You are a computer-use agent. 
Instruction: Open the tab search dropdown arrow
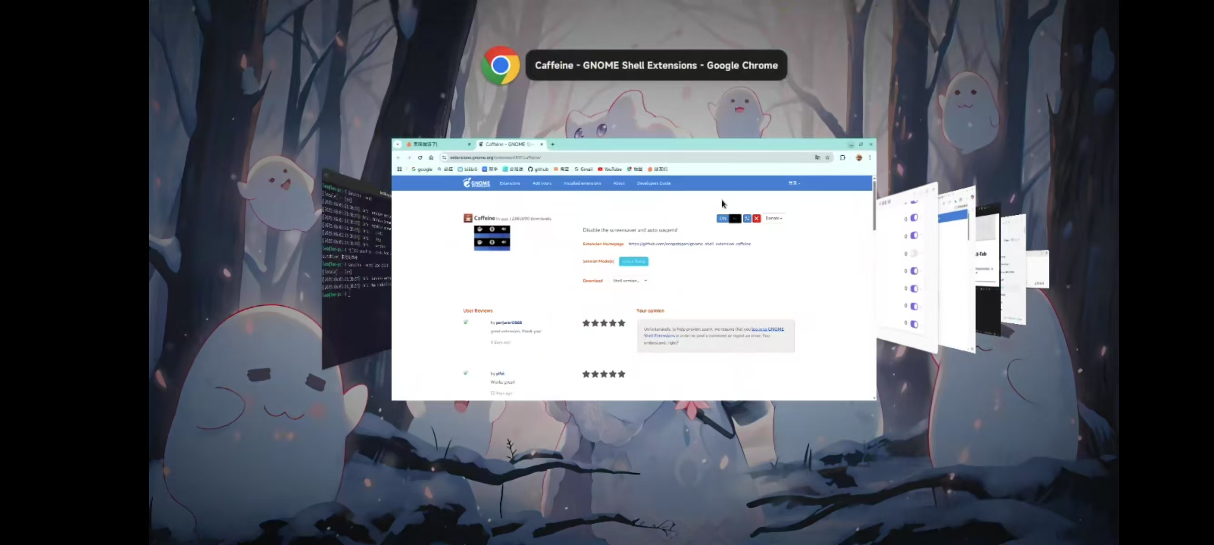[398, 144]
